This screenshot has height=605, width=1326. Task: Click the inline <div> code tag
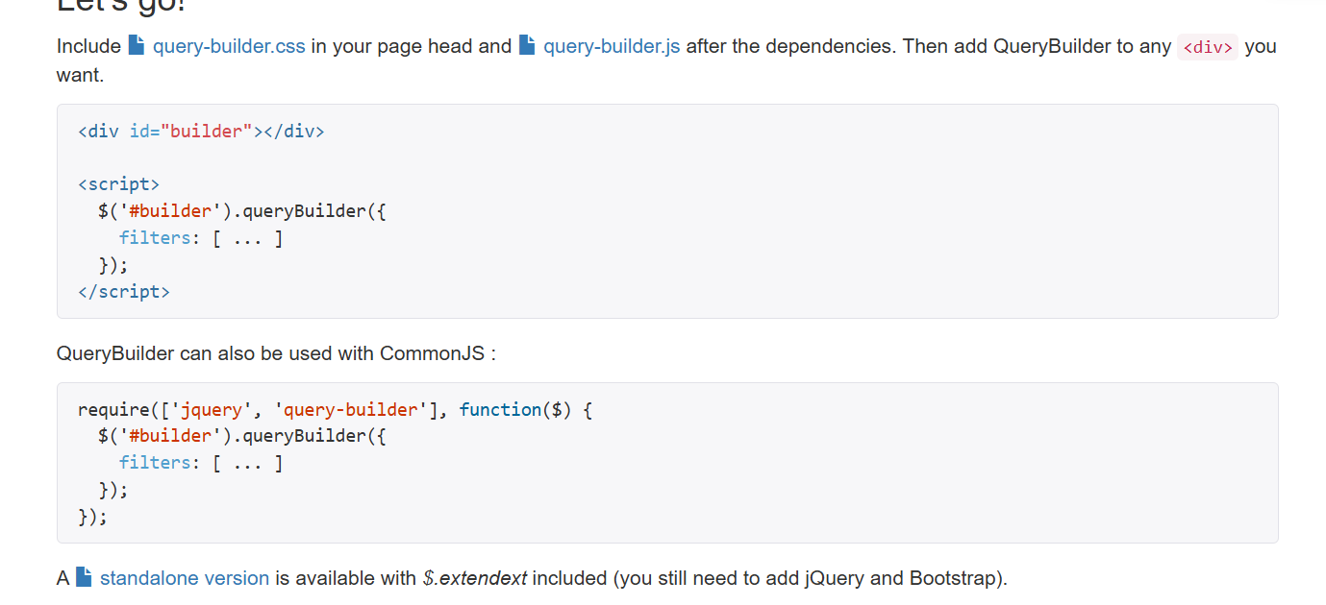pyautogui.click(x=1208, y=47)
